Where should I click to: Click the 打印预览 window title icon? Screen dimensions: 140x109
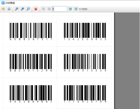(x=3, y=3)
